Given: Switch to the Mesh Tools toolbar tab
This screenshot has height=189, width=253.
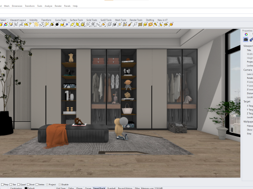Looking at the screenshot, I should 121,20.
